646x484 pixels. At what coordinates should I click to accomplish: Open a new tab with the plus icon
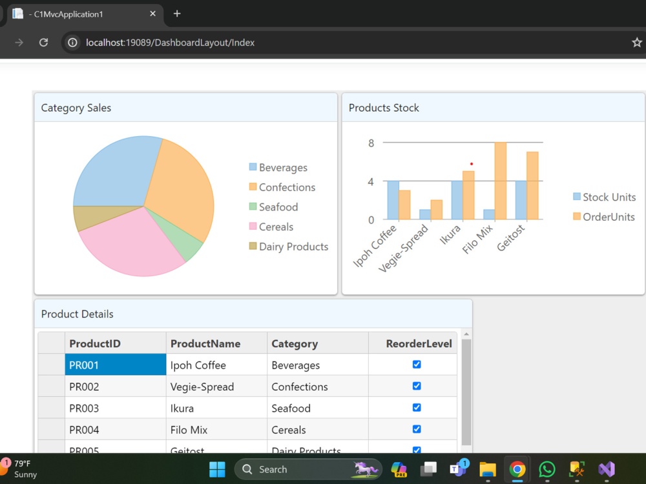click(177, 14)
